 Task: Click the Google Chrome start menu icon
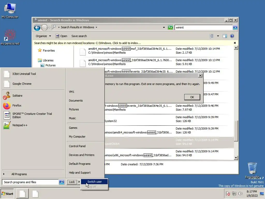7,84
